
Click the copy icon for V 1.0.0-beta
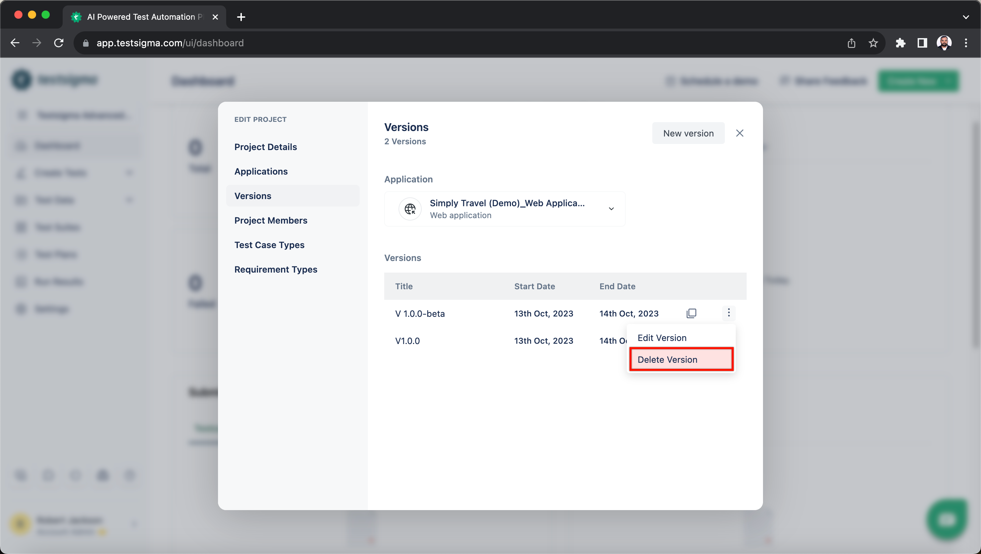coord(691,312)
